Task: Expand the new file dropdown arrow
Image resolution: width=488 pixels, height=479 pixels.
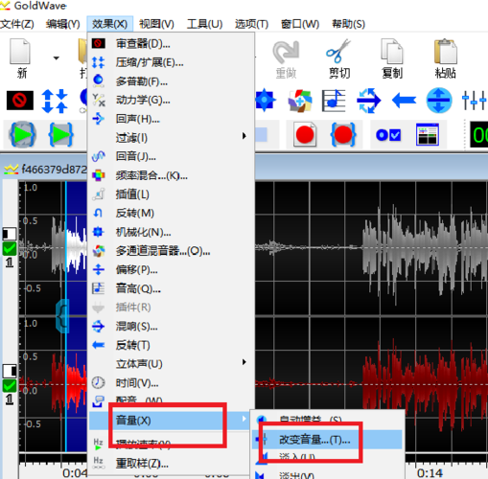Action: 57,58
